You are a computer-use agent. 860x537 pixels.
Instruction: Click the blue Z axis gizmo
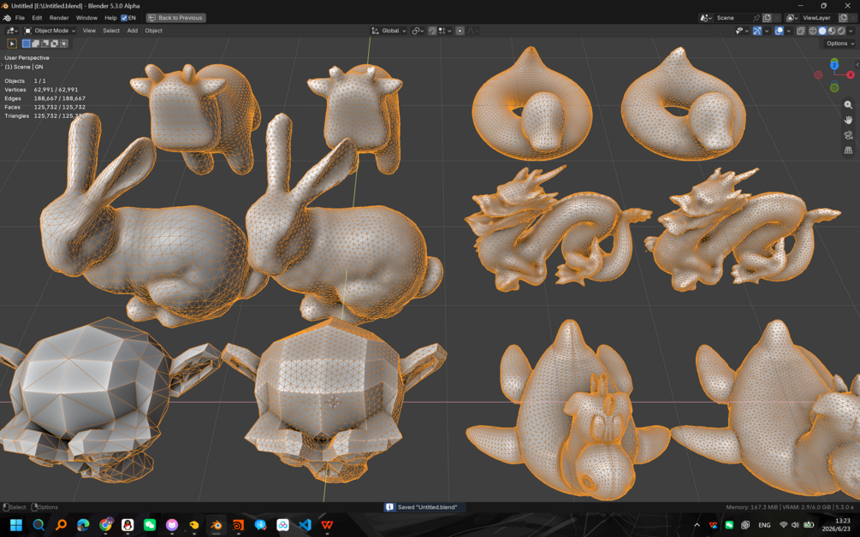point(834,65)
